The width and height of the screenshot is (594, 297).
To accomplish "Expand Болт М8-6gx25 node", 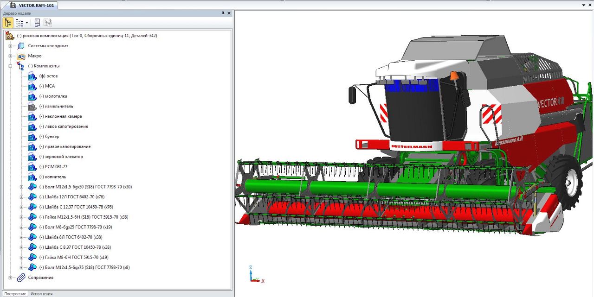I will click(21, 227).
